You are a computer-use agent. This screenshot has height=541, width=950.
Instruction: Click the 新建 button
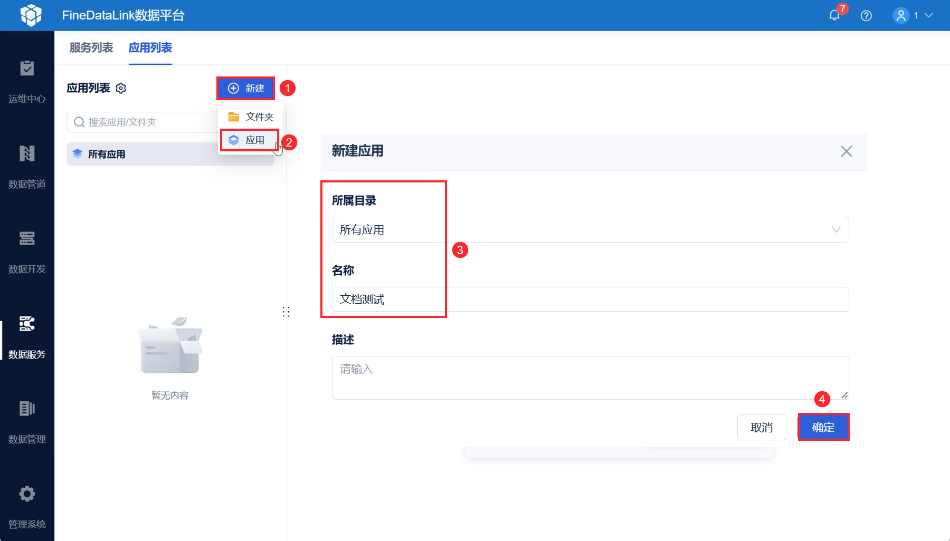246,88
